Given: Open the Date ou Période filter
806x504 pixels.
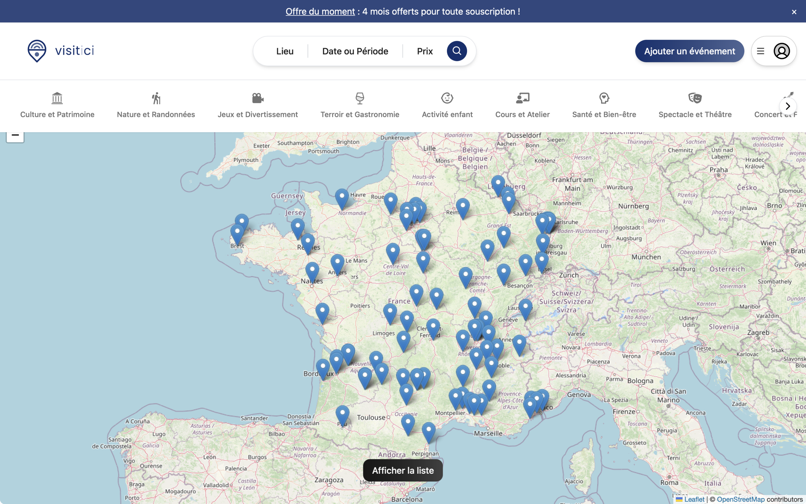Looking at the screenshot, I should coord(355,51).
